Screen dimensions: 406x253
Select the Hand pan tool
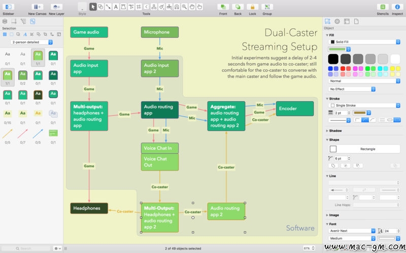pyautogui.click(x=192, y=7)
